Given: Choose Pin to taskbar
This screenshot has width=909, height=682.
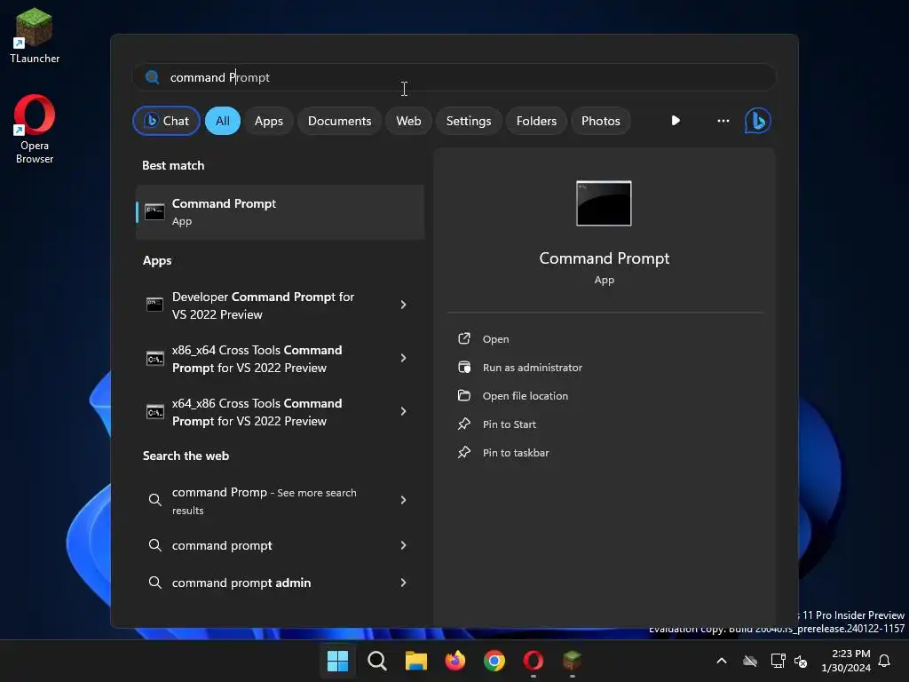Looking at the screenshot, I should click(516, 453).
